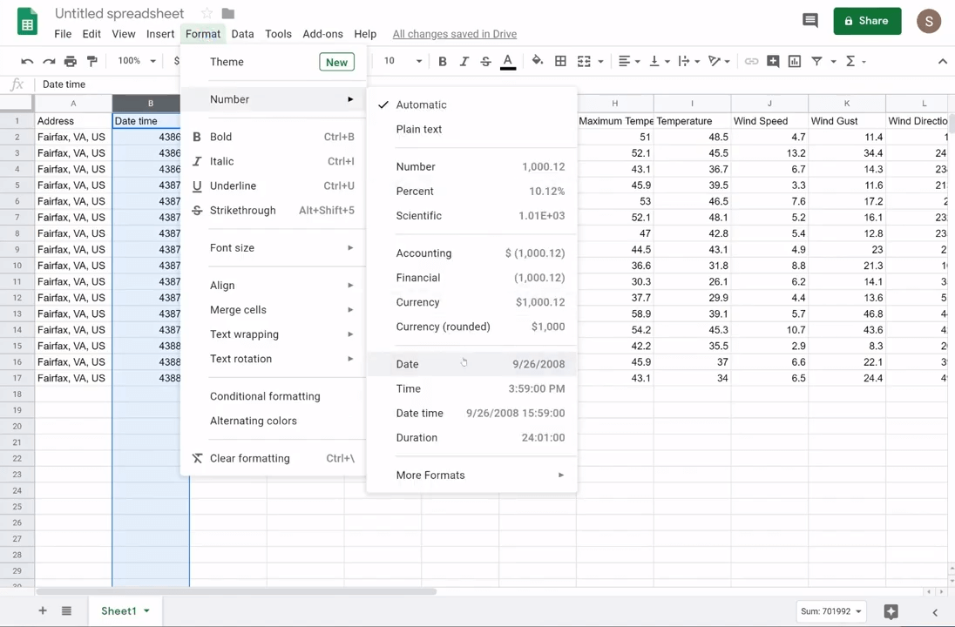The height and width of the screenshot is (627, 955).
Task: Click the 'All changes saved in Drive' link
Action: coord(454,34)
